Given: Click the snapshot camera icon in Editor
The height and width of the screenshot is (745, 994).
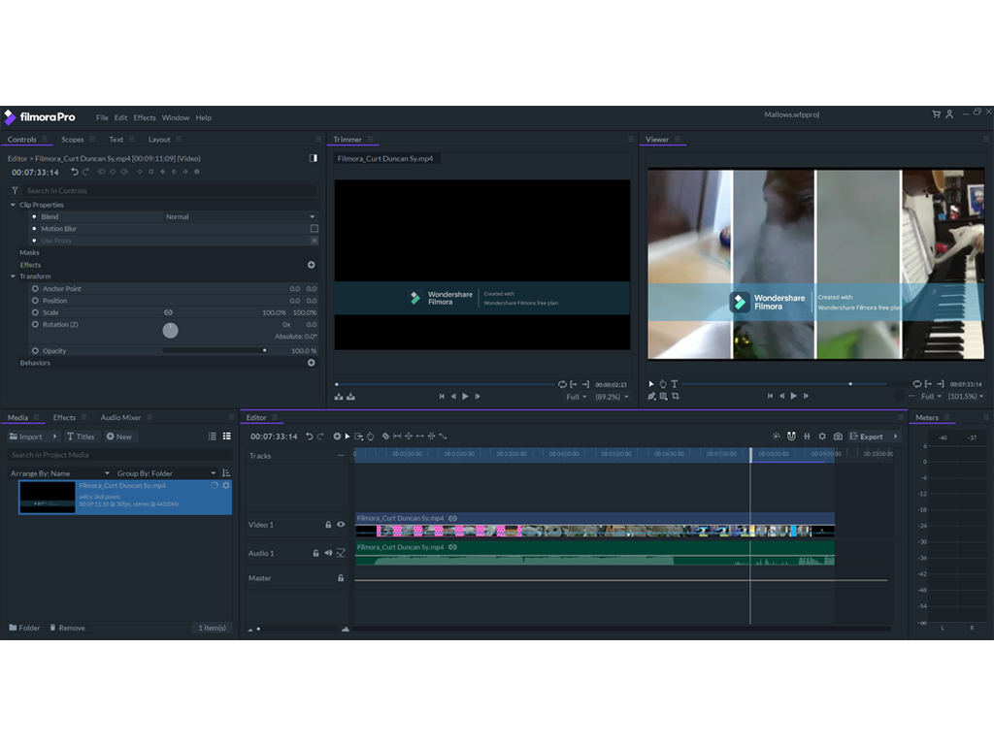Looking at the screenshot, I should pyautogui.click(x=838, y=436).
